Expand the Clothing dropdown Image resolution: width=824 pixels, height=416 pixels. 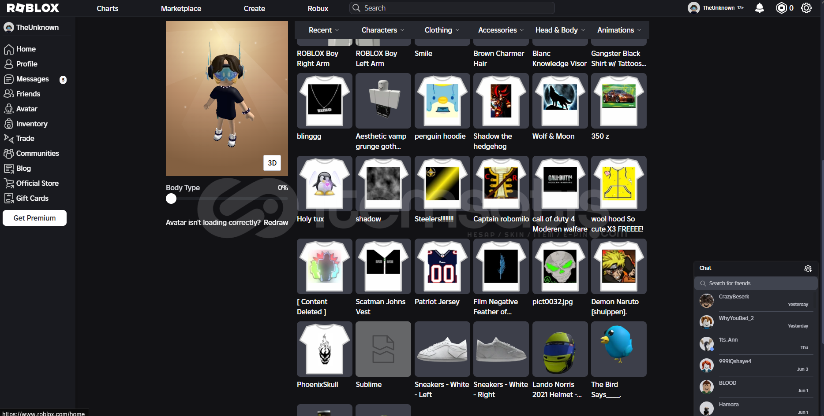click(x=442, y=30)
